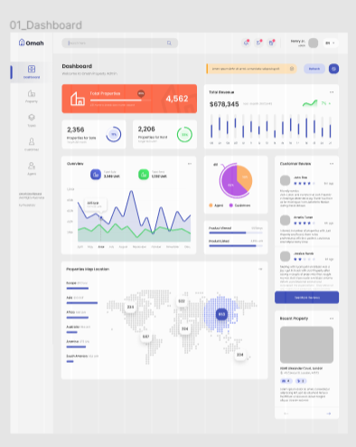Click the user avatar in the header
356x447 pixels.
tap(314, 43)
